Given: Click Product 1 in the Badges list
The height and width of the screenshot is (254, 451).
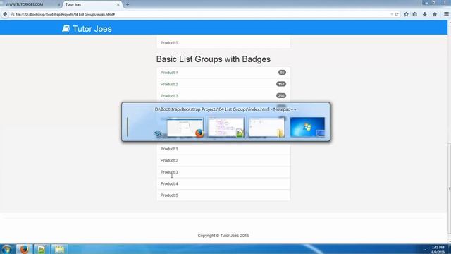Looking at the screenshot, I should click(223, 73).
